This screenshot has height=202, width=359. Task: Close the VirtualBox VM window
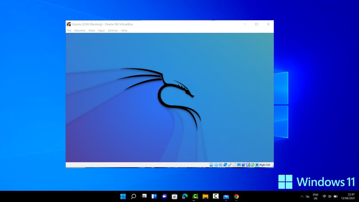click(268, 24)
